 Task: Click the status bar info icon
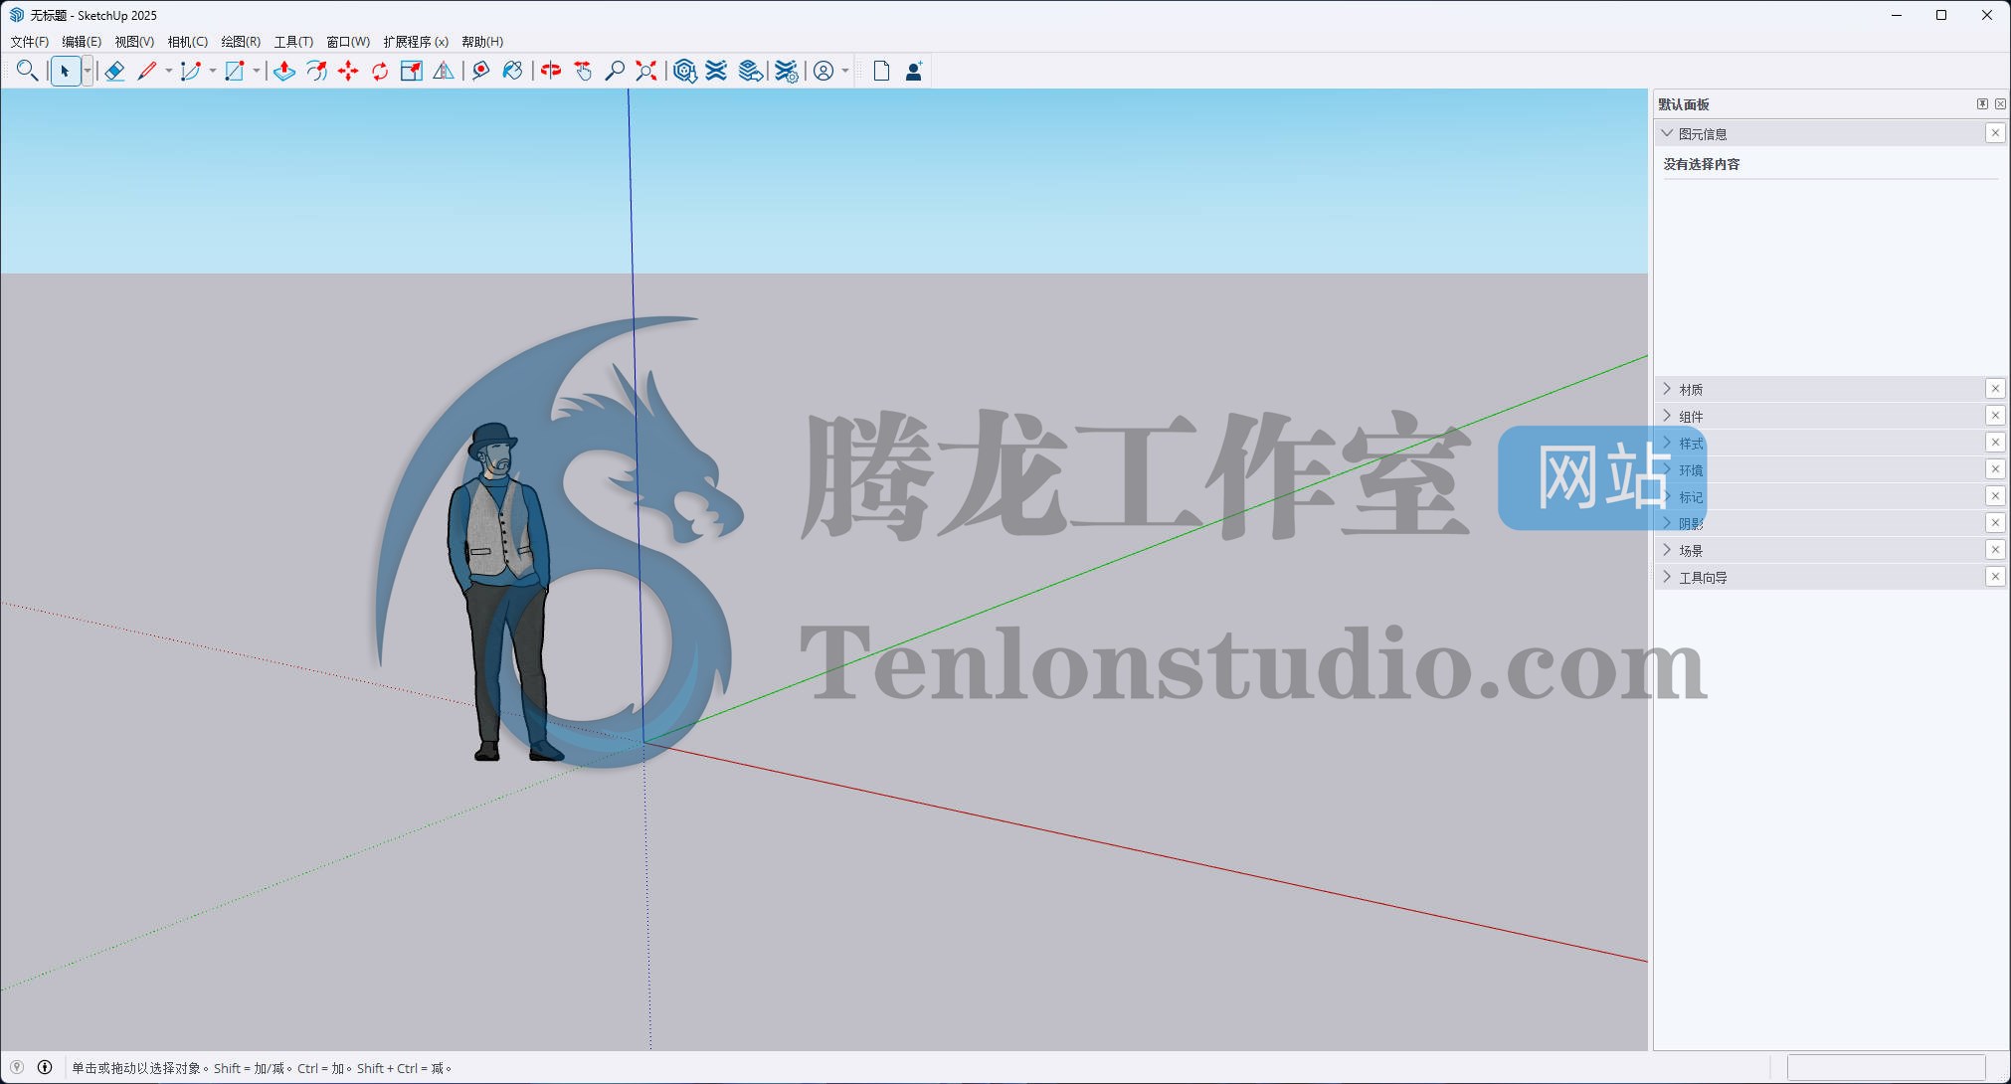click(x=45, y=1067)
